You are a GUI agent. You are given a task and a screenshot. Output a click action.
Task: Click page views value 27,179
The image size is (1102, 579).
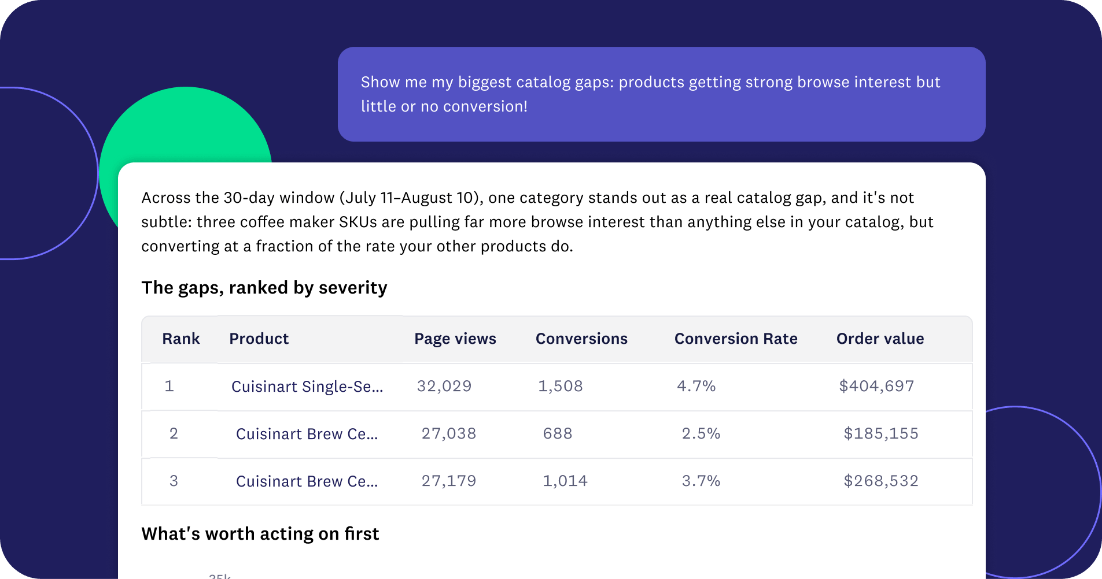pos(449,481)
